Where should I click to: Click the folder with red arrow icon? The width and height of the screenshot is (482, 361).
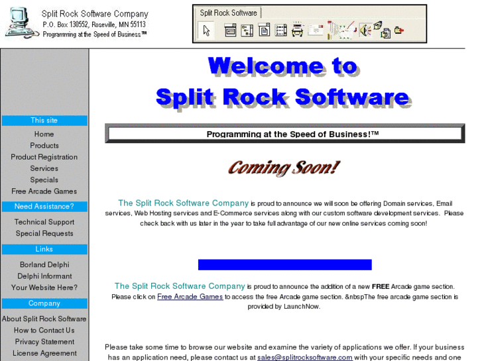coord(398,30)
